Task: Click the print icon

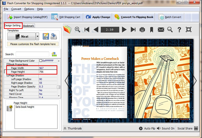Action: (142, 29)
